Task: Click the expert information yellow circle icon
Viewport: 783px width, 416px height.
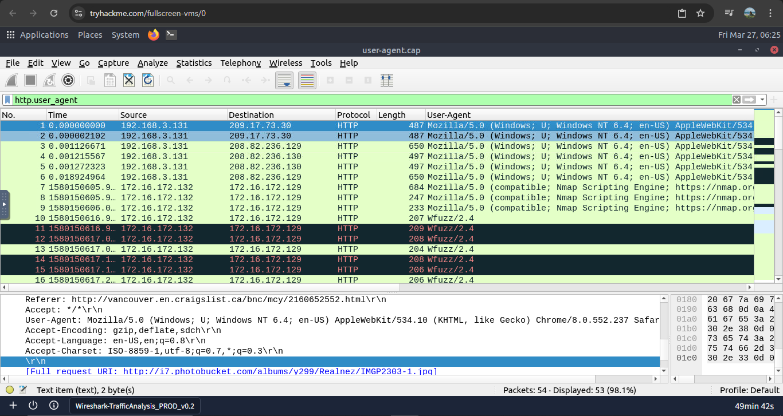Action: pos(10,390)
